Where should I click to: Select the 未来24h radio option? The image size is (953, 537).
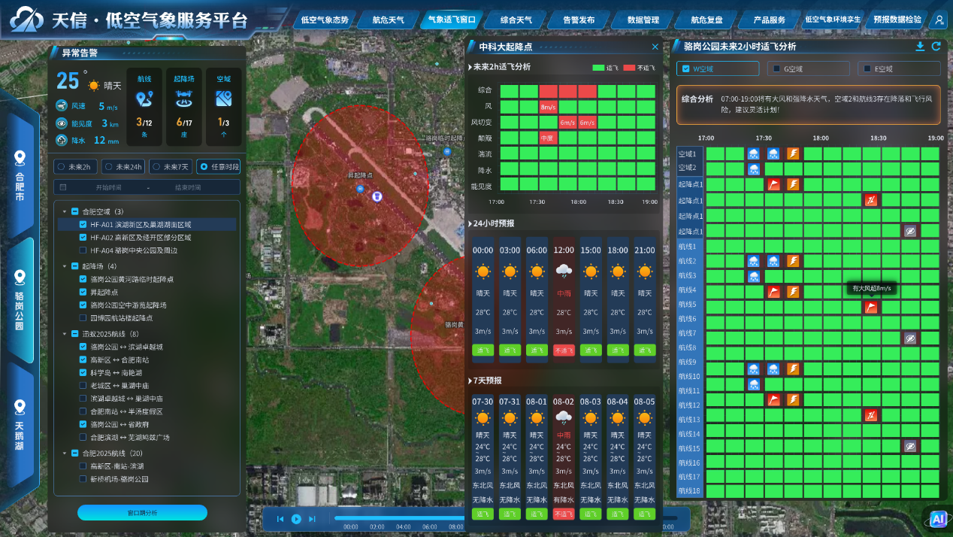pyautogui.click(x=109, y=167)
